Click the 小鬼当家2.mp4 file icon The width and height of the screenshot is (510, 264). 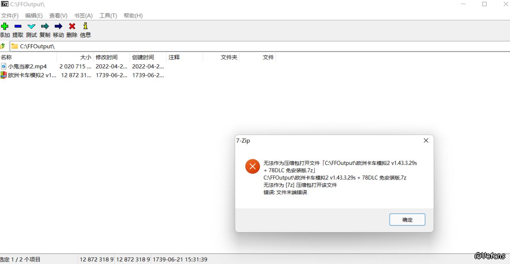[x=4, y=66]
